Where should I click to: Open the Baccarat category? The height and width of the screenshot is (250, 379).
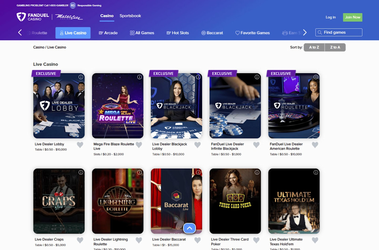(212, 33)
